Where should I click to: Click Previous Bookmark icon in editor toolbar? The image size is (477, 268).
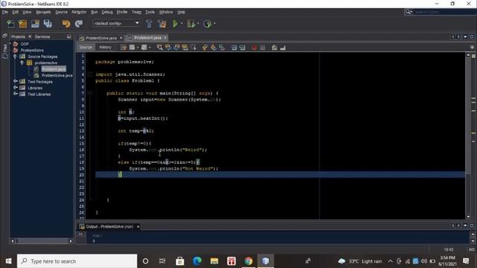pyautogui.click(x=205, y=47)
